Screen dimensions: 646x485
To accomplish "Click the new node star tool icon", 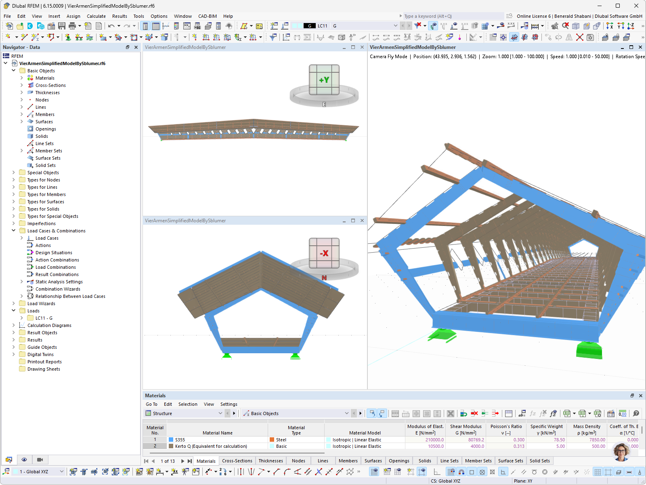I will 8,37.
